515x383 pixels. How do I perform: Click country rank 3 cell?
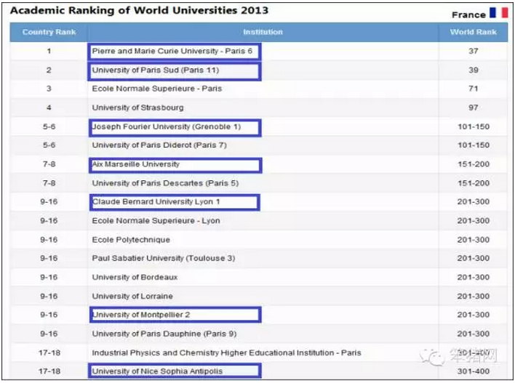tap(49, 89)
